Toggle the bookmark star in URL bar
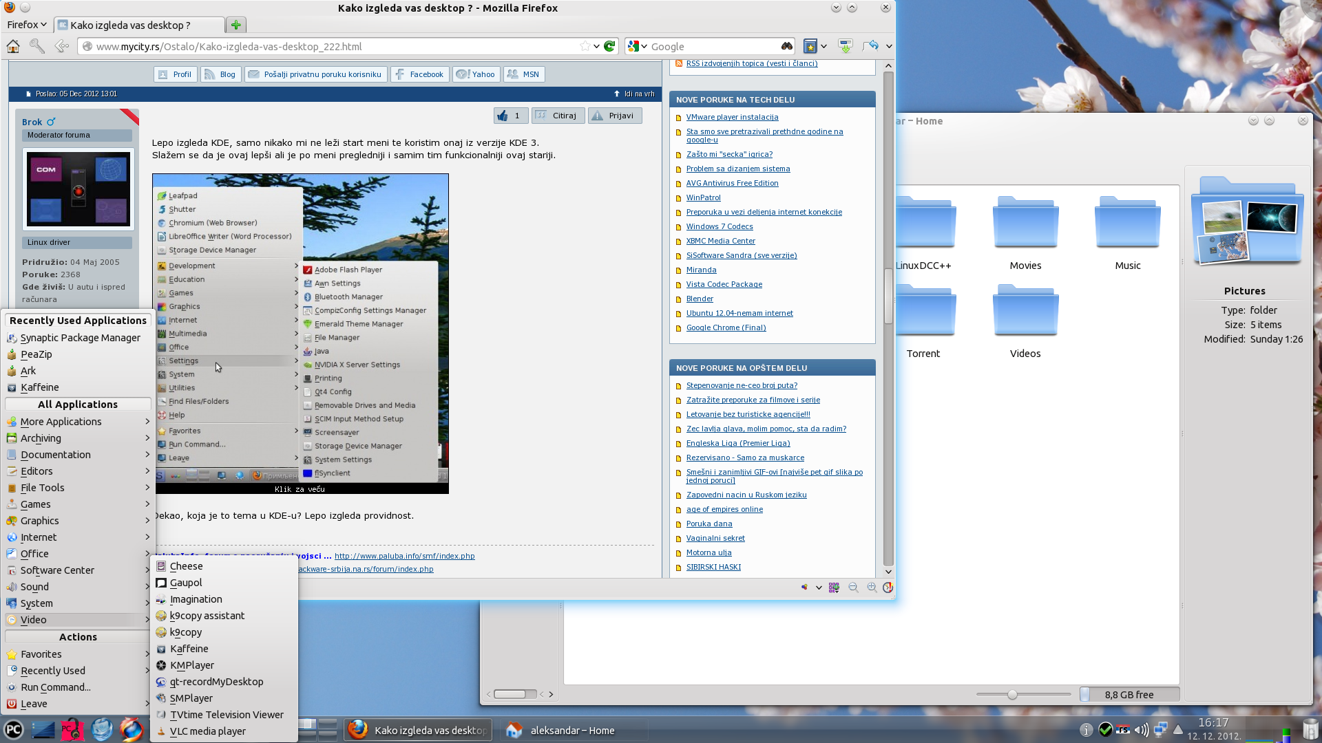This screenshot has width=1322, height=743. pos(585,46)
